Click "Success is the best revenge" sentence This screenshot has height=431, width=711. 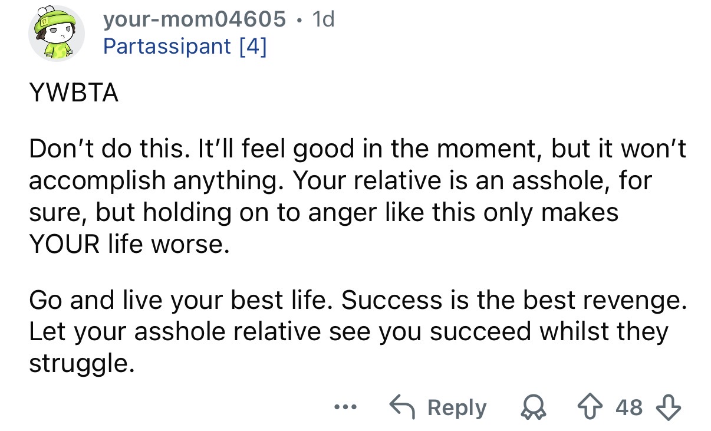coord(513,301)
